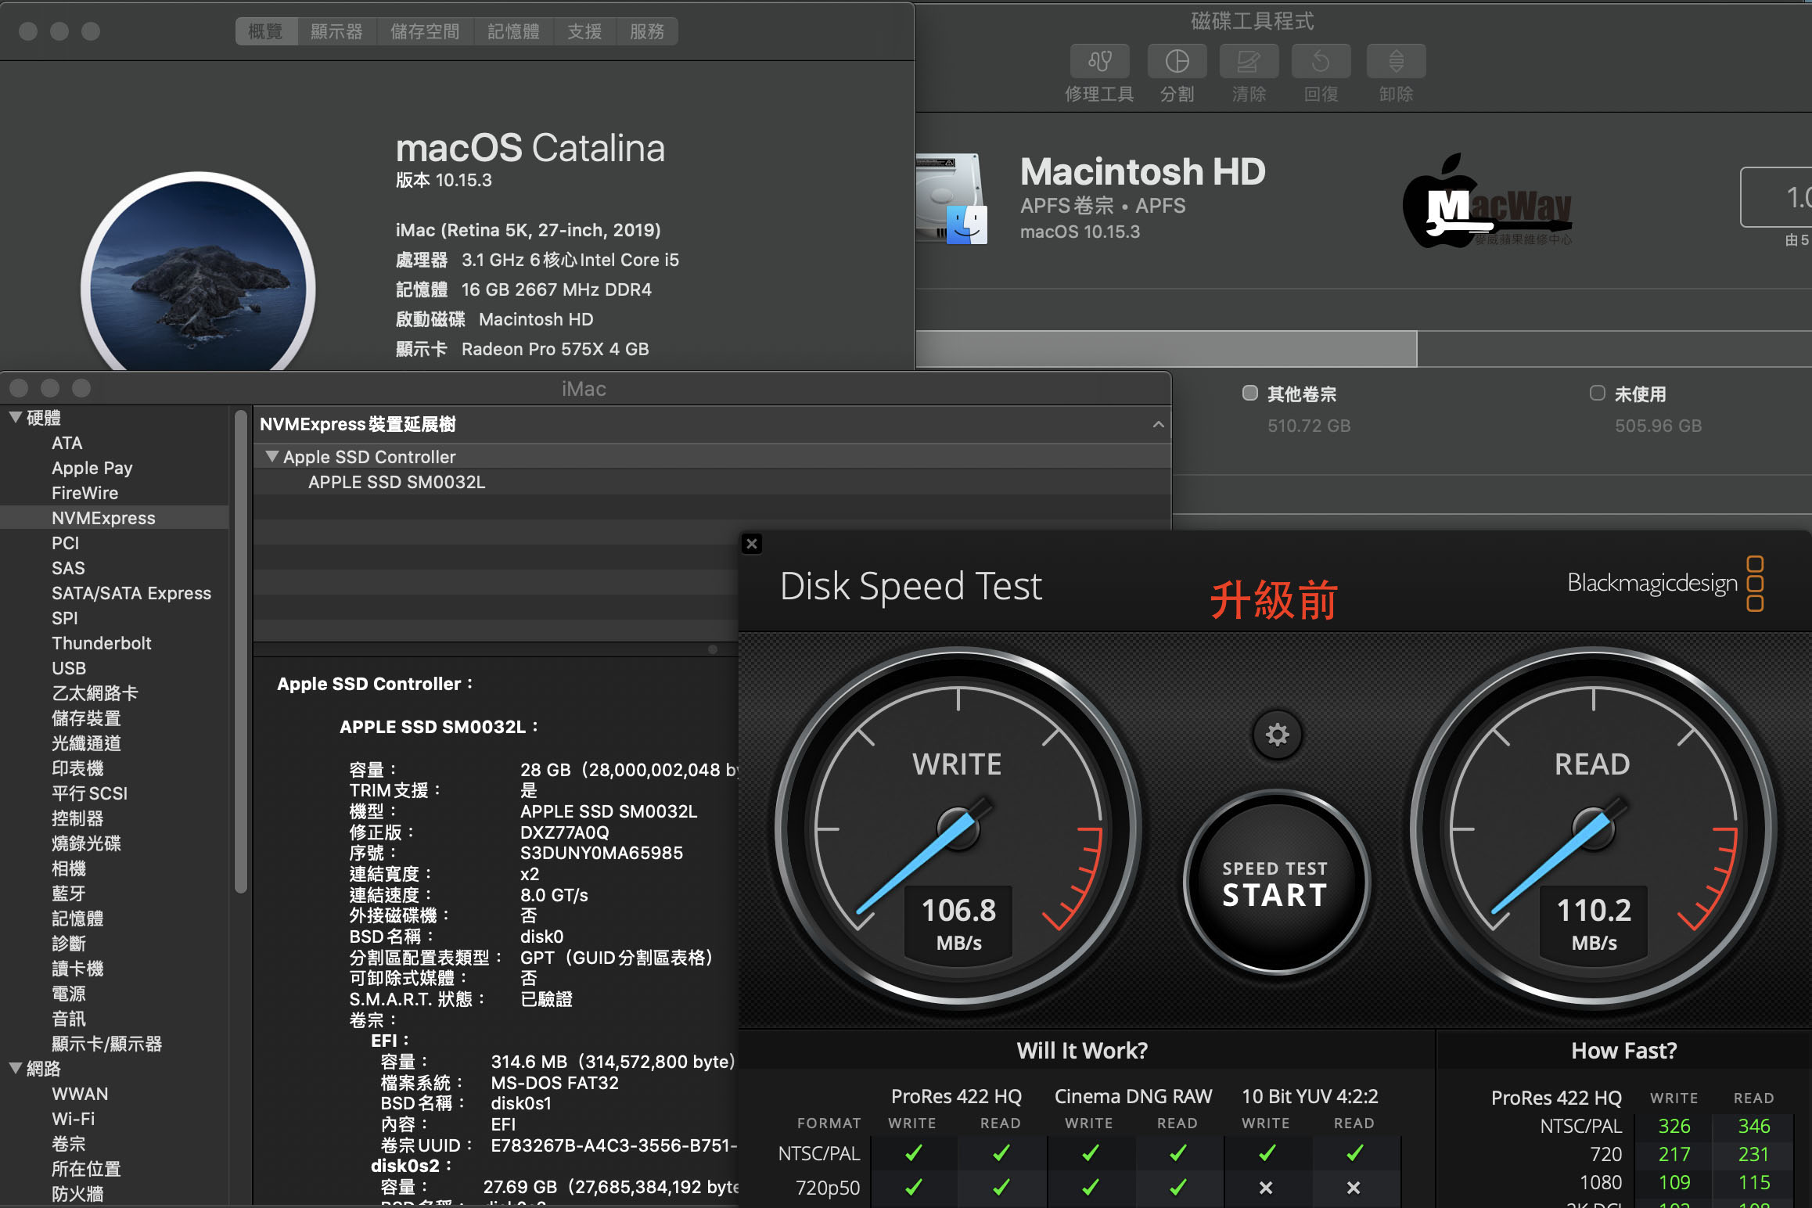Select ATA in hardware sidebar
The width and height of the screenshot is (1812, 1208).
pyautogui.click(x=114, y=443)
